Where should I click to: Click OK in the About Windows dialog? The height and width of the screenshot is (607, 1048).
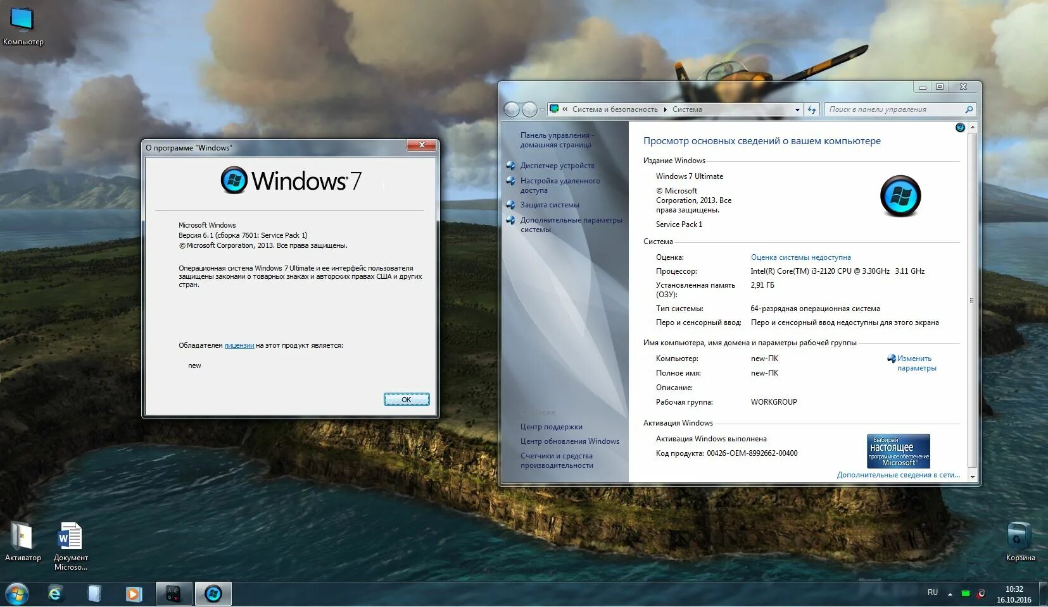coord(406,399)
